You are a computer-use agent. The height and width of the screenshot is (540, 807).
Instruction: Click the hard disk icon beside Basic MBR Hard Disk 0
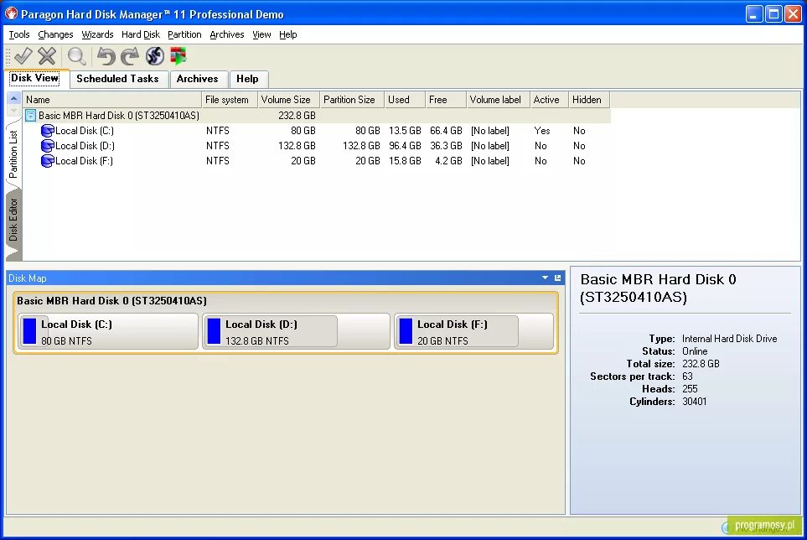[x=31, y=116]
